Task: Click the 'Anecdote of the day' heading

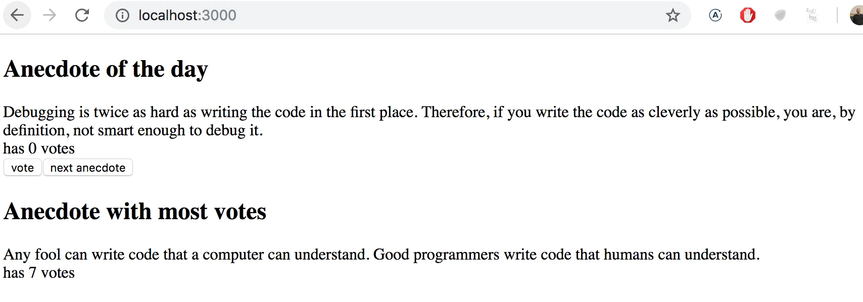Action: pyautogui.click(x=106, y=69)
